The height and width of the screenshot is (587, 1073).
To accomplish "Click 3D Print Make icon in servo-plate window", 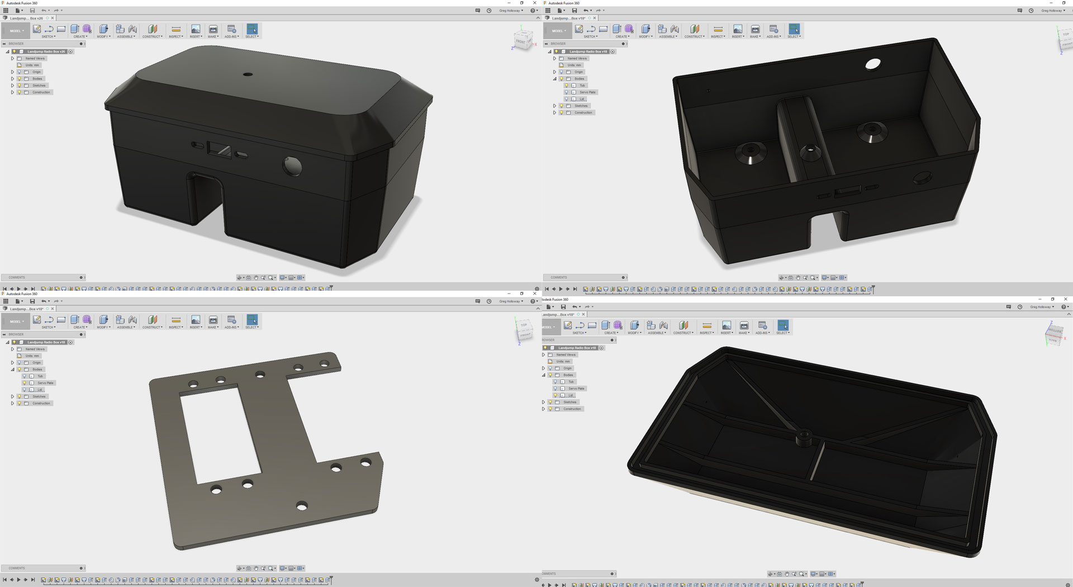I will [x=213, y=320].
